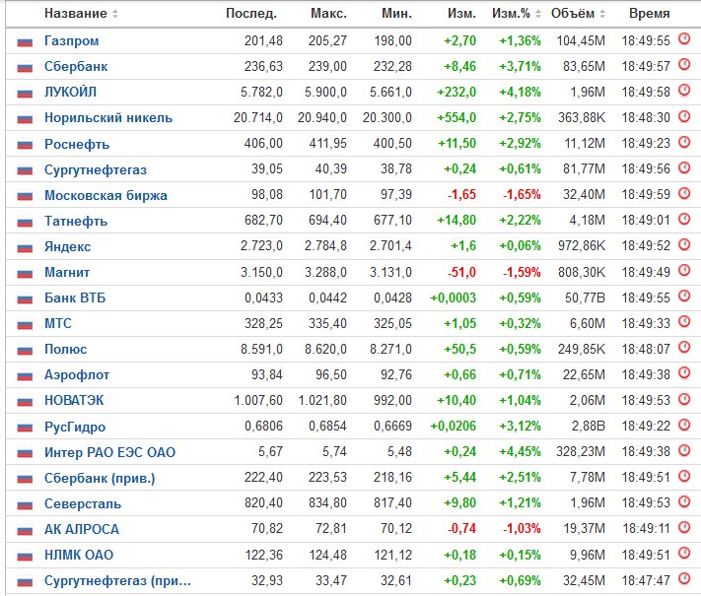
Task: Click the Макс. column header
Action: coord(328,14)
